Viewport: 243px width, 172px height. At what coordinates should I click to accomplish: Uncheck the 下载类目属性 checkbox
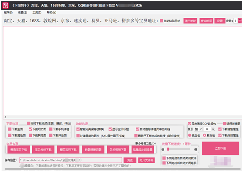(220, 135)
